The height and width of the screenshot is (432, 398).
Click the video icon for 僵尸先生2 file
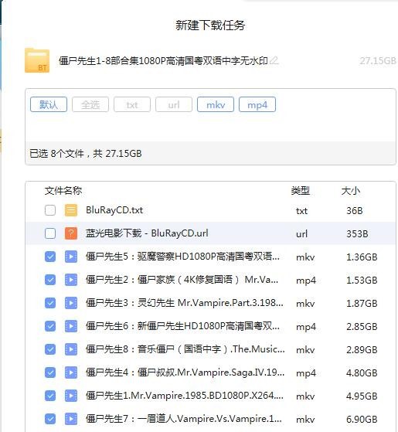(71, 280)
